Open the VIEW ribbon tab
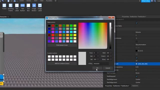Image resolution: width=160 pixels, height=90 pixels. [x=42, y=1]
